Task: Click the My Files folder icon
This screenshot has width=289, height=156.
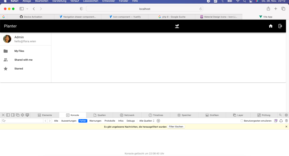Action: coord(6,51)
